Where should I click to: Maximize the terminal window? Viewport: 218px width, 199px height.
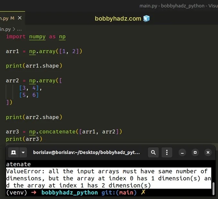(195, 152)
